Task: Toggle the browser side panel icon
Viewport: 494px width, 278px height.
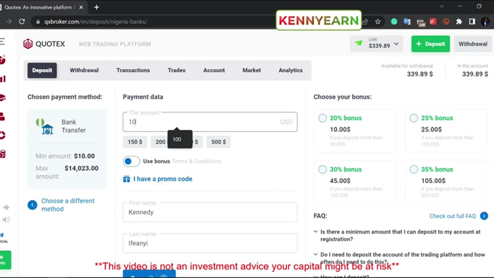Action: [x=472, y=22]
